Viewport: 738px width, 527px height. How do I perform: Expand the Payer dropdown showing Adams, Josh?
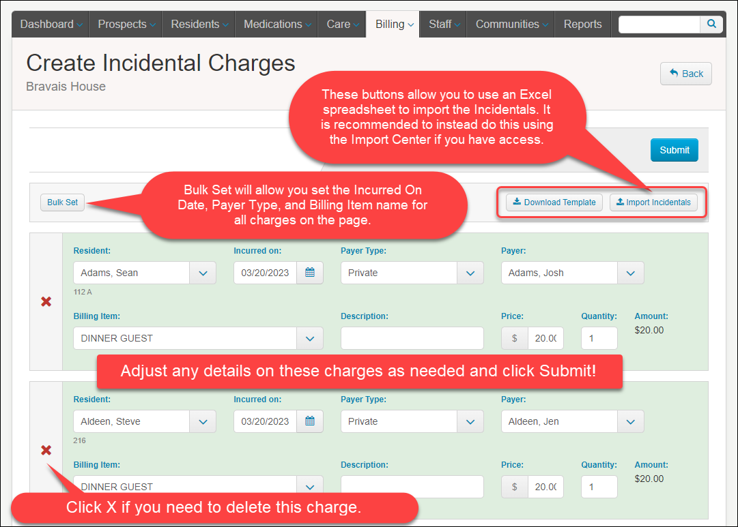tap(630, 273)
